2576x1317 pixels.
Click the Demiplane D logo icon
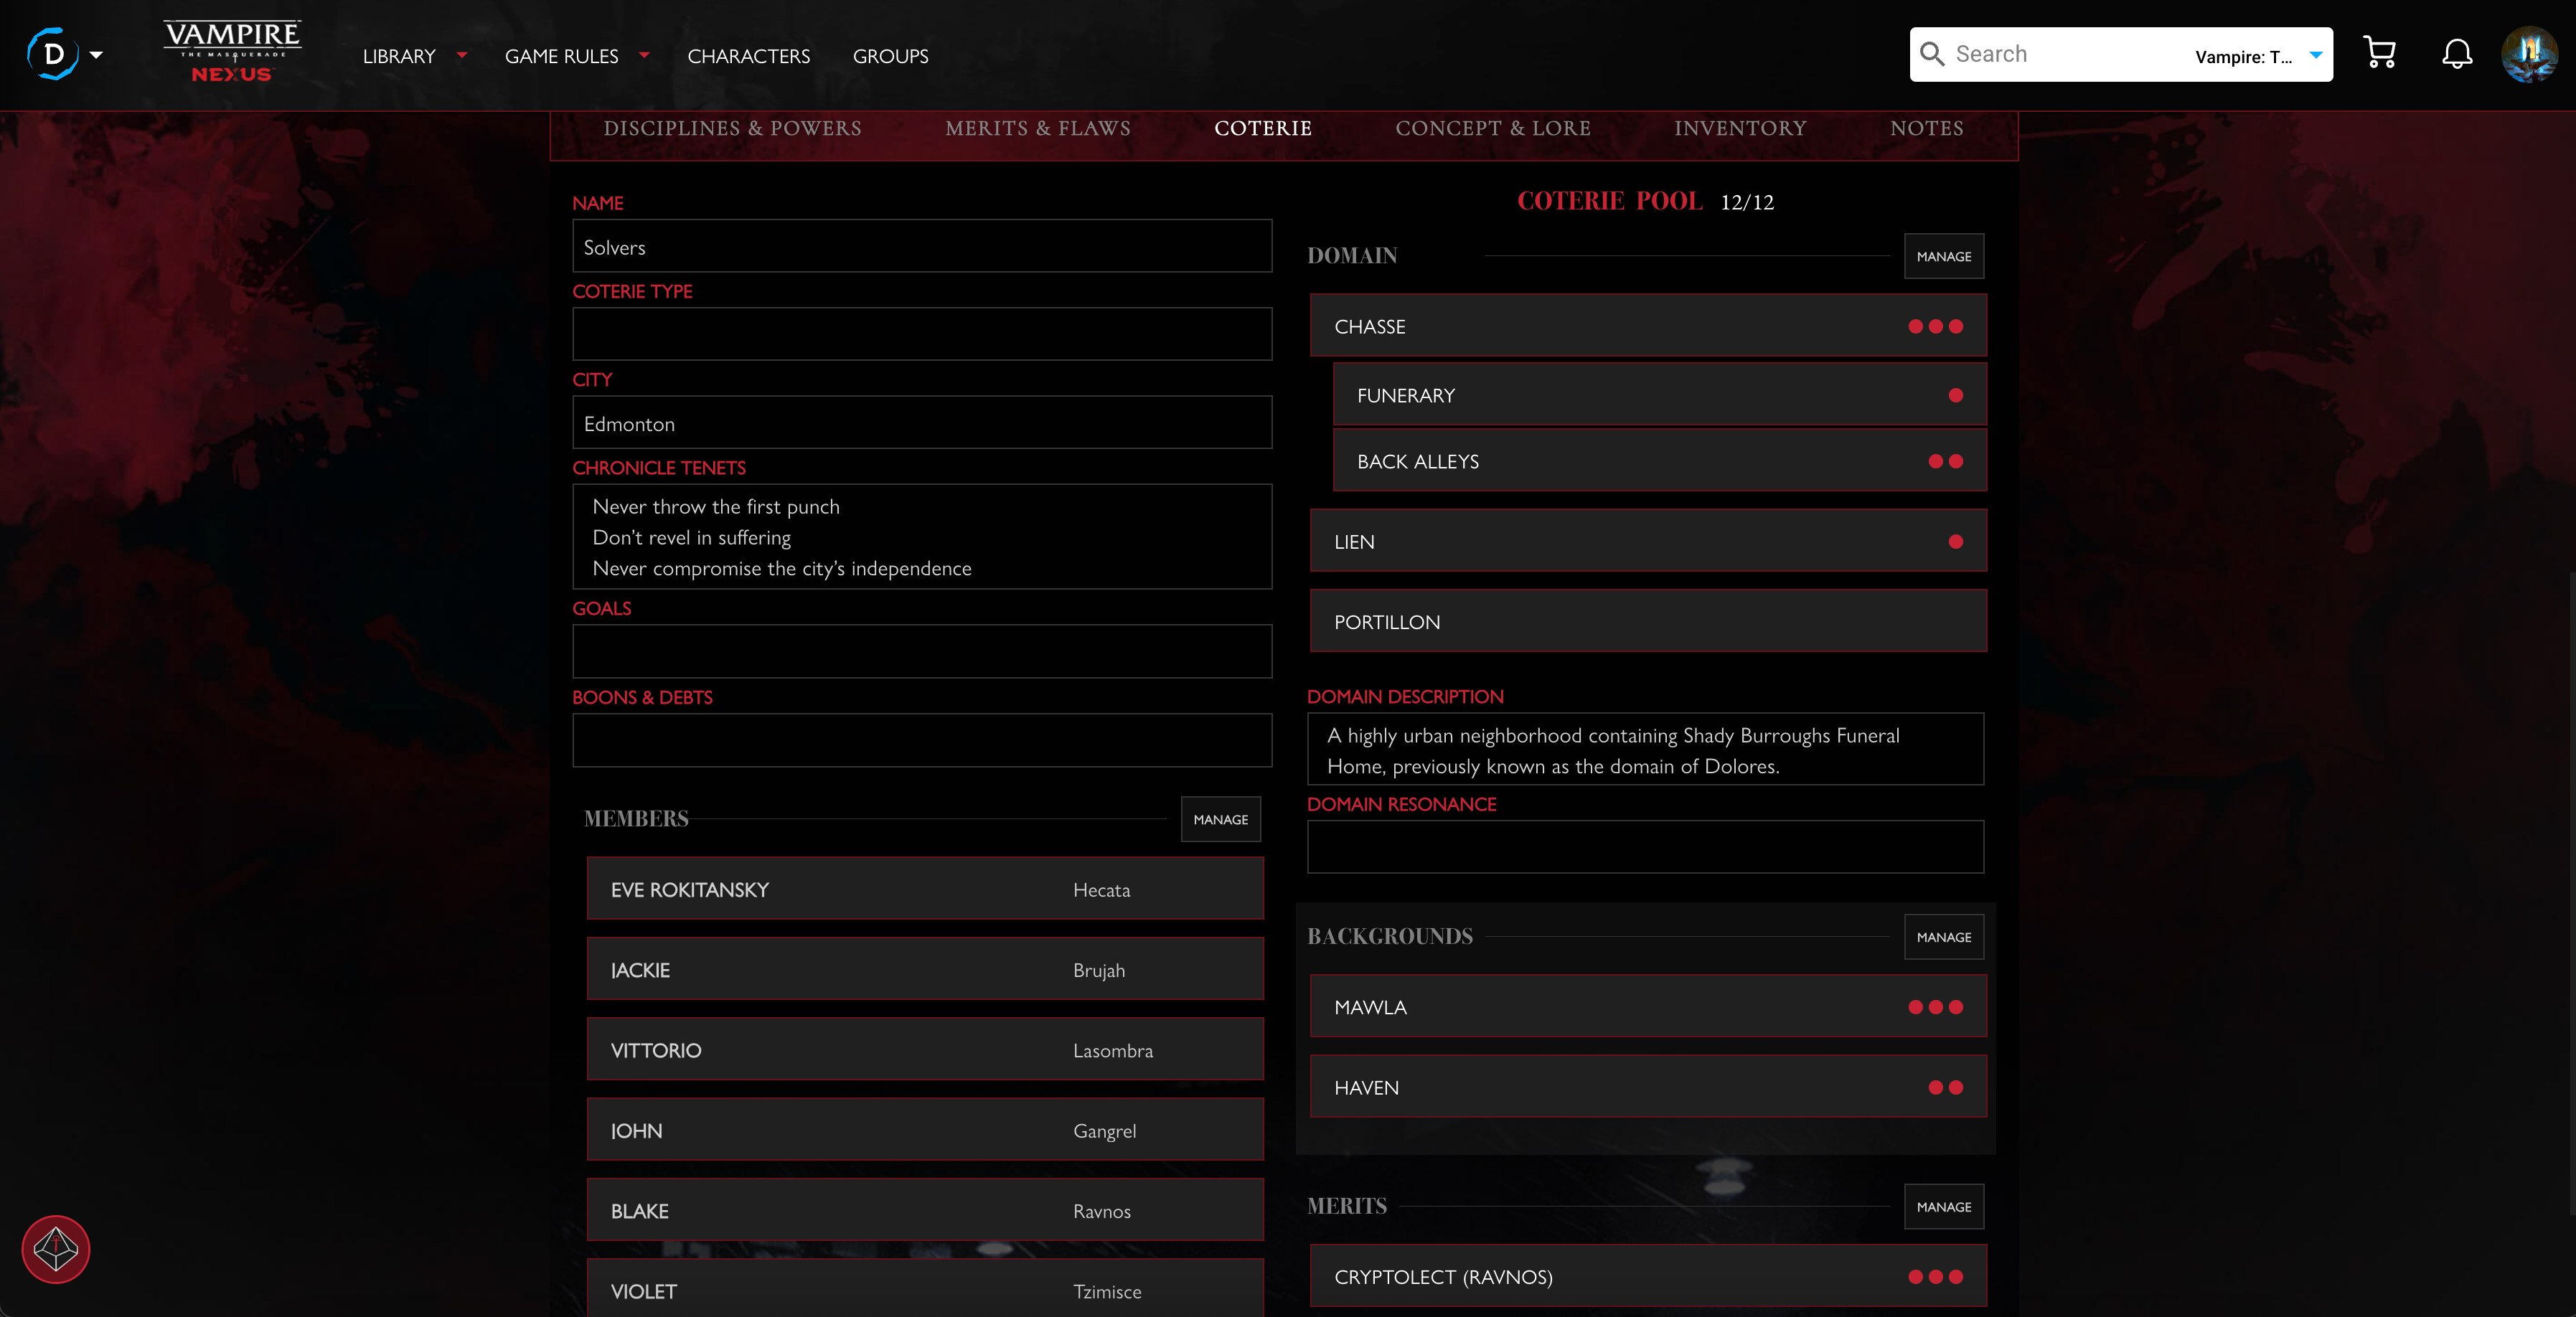point(53,54)
